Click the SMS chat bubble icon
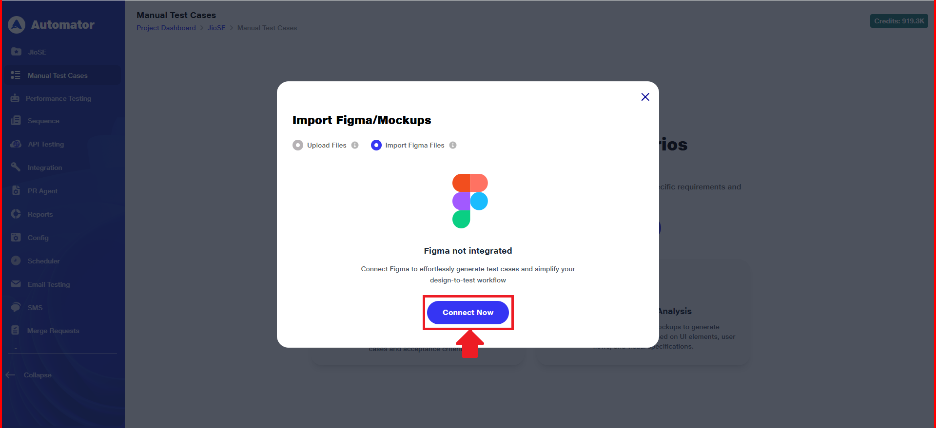 16,308
